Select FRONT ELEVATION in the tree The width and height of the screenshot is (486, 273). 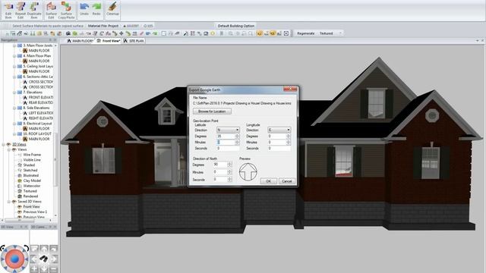tap(40, 98)
